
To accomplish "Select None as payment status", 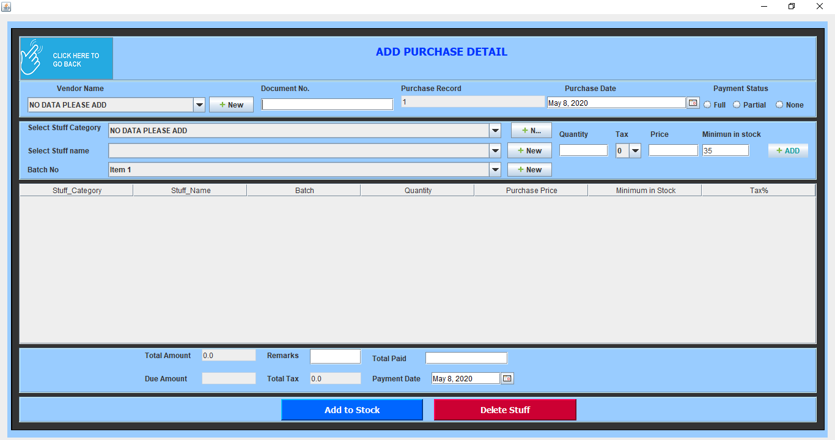I will pyautogui.click(x=779, y=105).
